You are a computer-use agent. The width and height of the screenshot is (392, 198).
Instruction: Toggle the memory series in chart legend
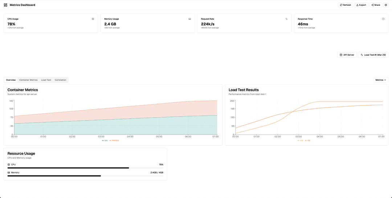114,140
